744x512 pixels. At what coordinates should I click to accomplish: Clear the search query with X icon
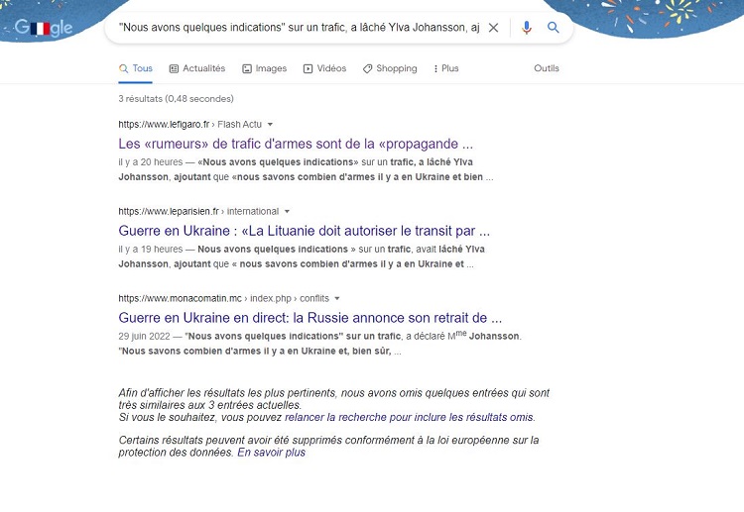point(493,28)
